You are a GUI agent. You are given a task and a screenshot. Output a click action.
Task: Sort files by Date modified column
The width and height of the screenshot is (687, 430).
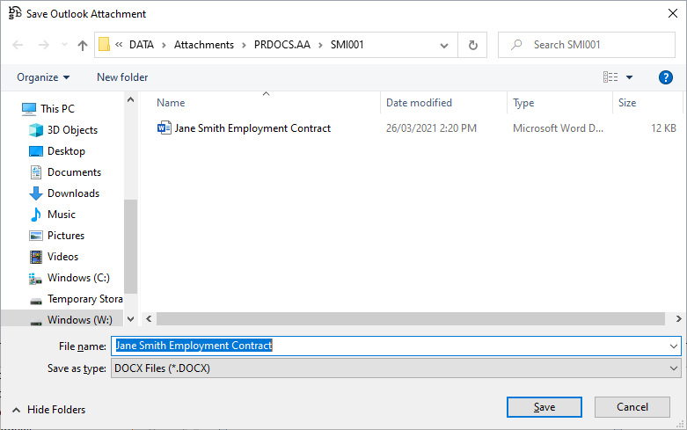point(419,103)
